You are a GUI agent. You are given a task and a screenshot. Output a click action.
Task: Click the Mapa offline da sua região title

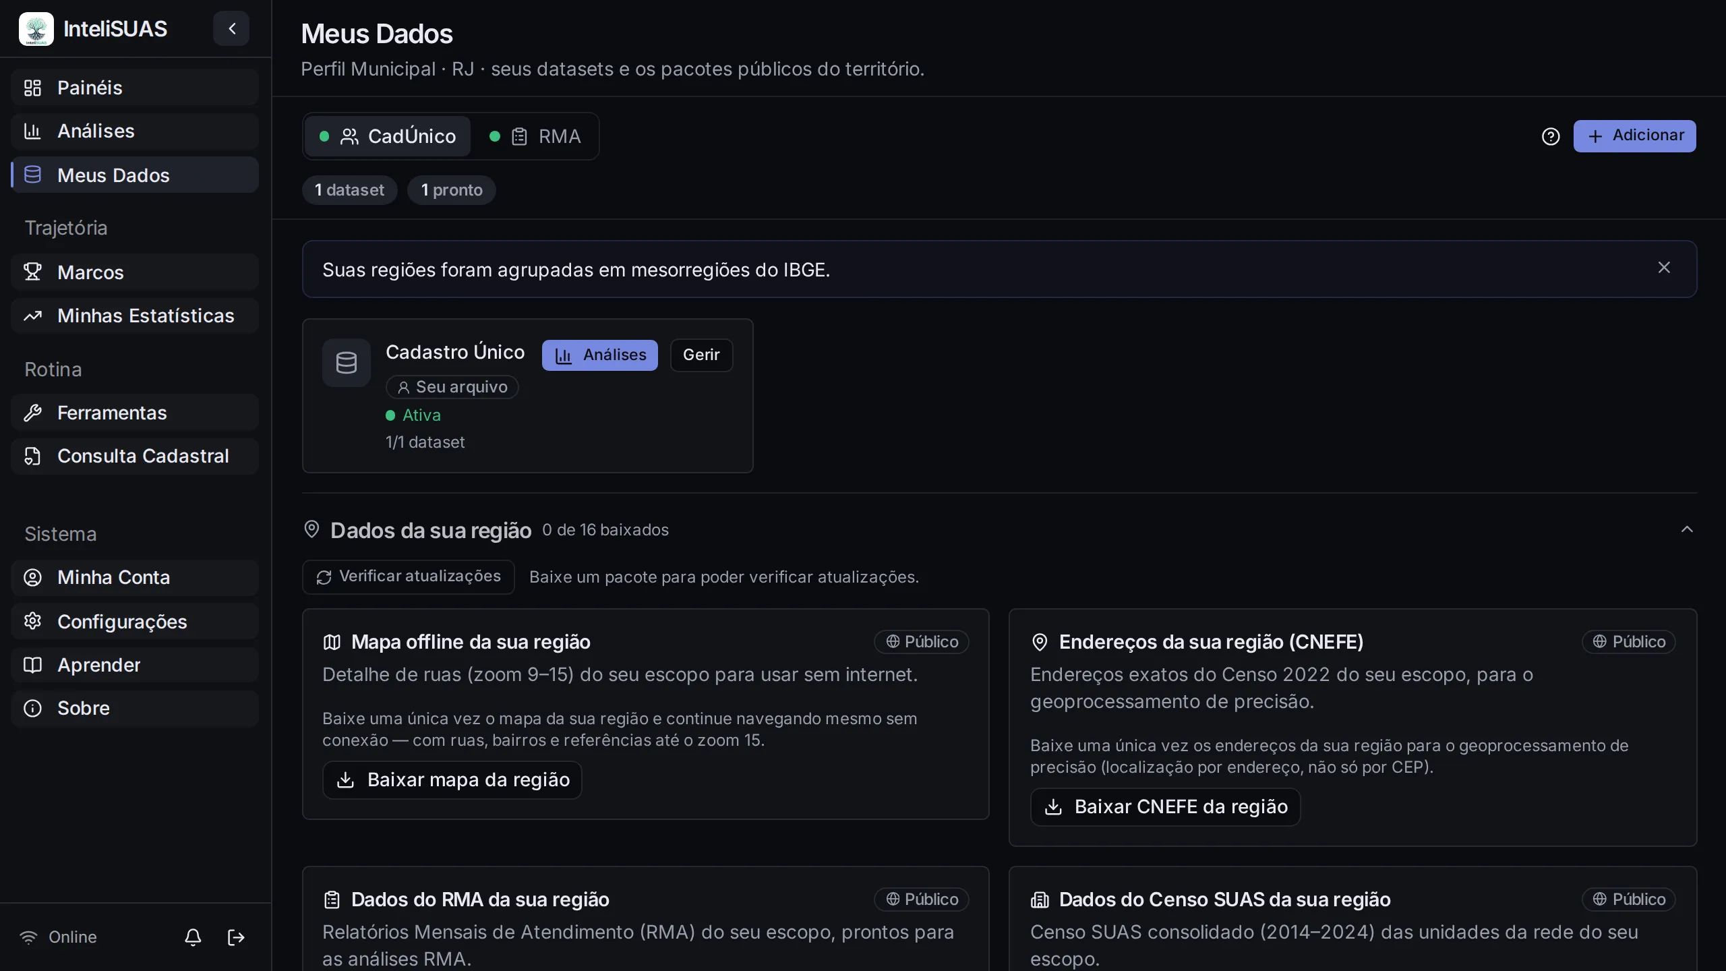[471, 642]
